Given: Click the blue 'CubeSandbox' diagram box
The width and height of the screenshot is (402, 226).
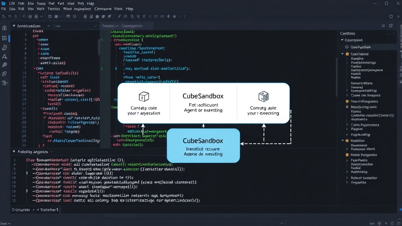Looking at the screenshot, I should 203,146.
